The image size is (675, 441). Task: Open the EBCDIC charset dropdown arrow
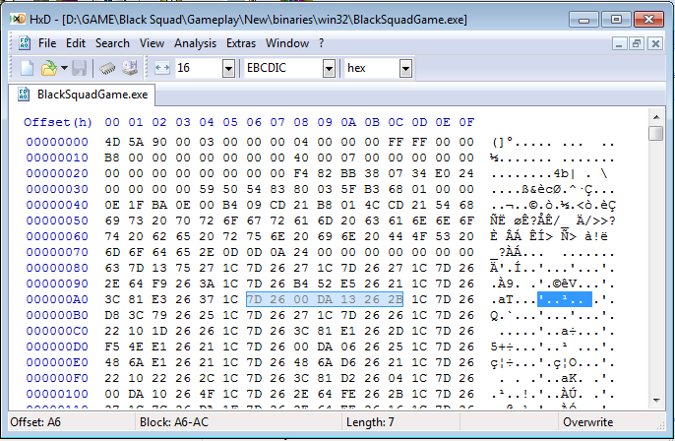[x=329, y=69]
